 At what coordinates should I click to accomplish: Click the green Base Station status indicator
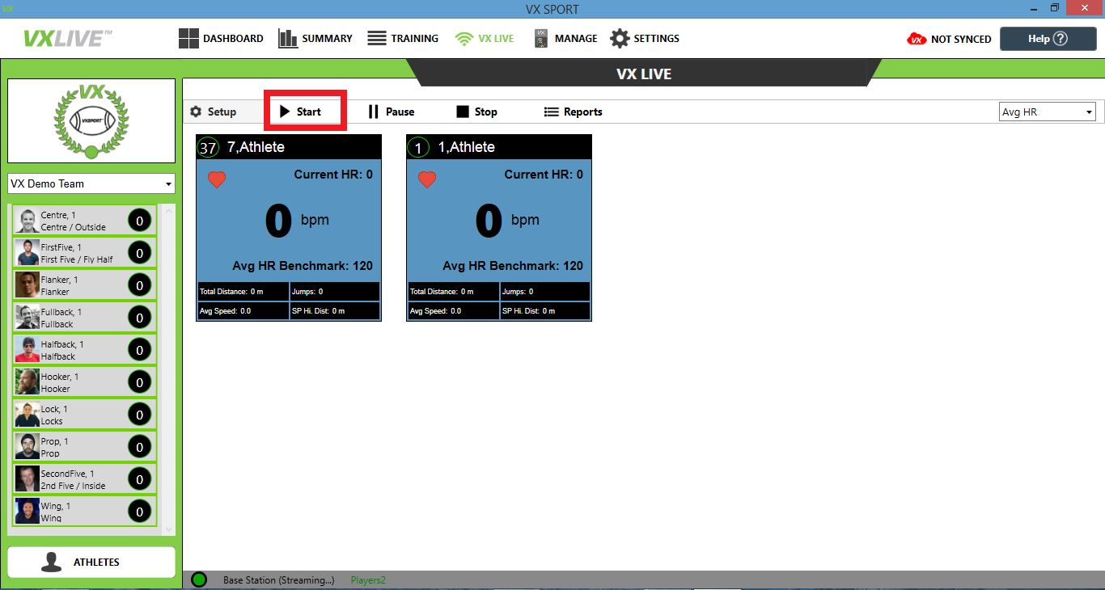point(199,579)
